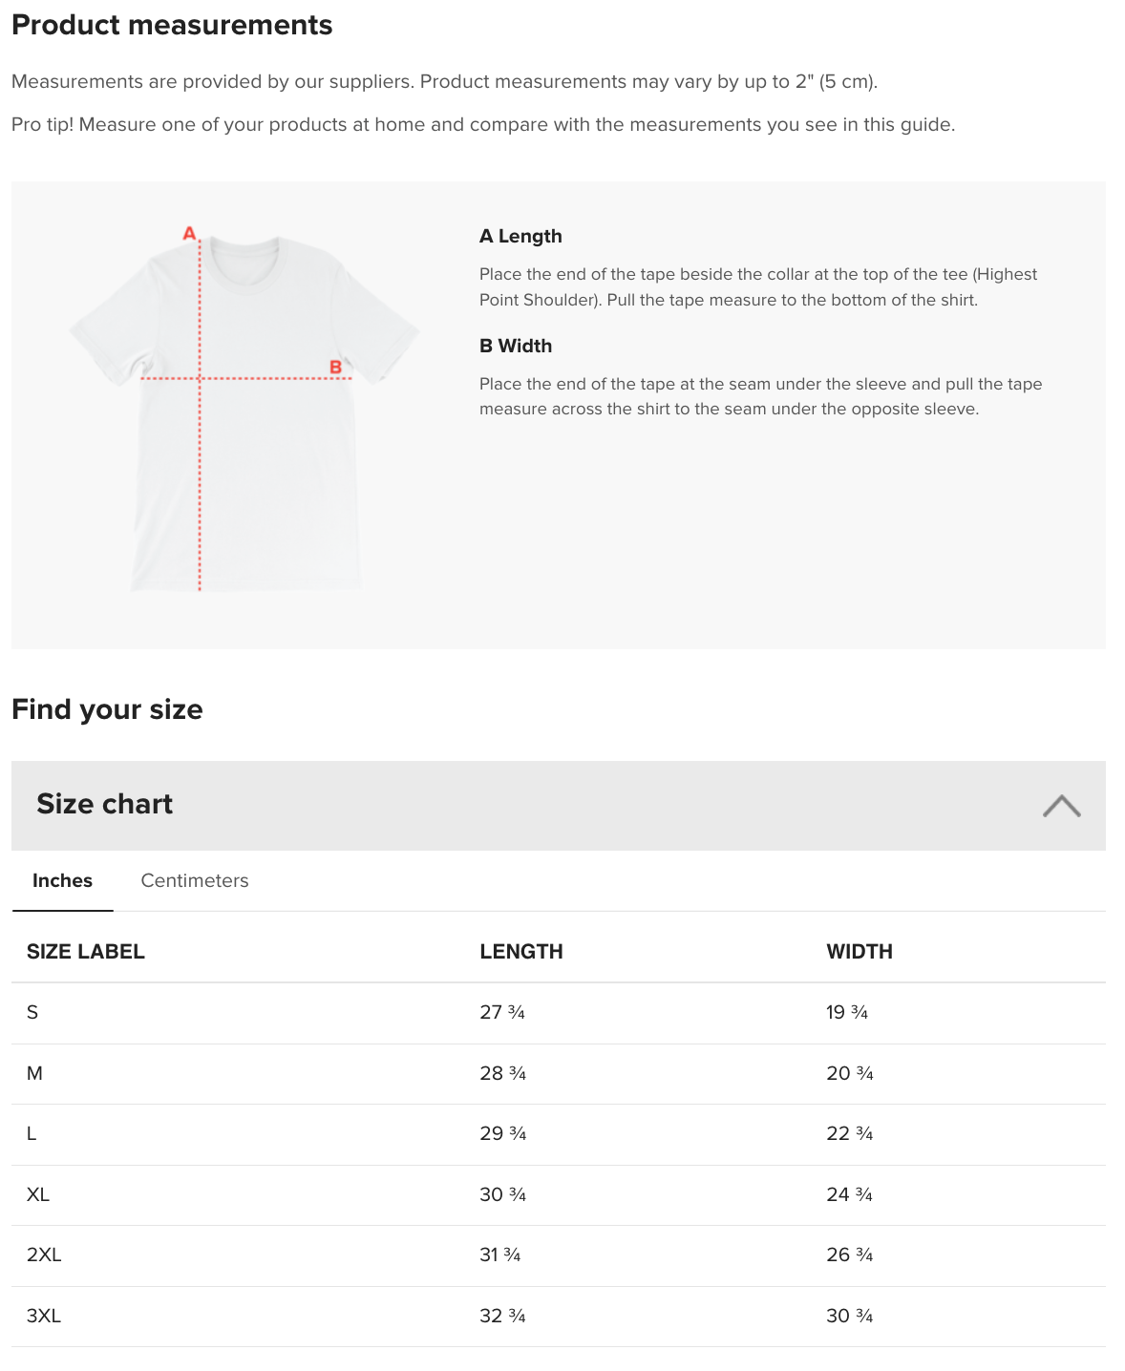This screenshot has width=1125, height=1371.
Task: Select the M size row label
Action: [x=34, y=1073]
